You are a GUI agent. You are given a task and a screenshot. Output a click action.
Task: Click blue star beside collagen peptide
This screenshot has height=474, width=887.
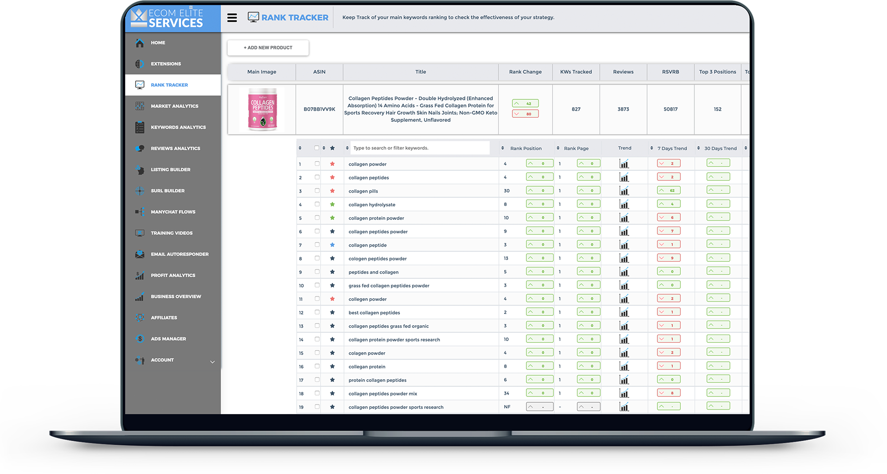[332, 245]
